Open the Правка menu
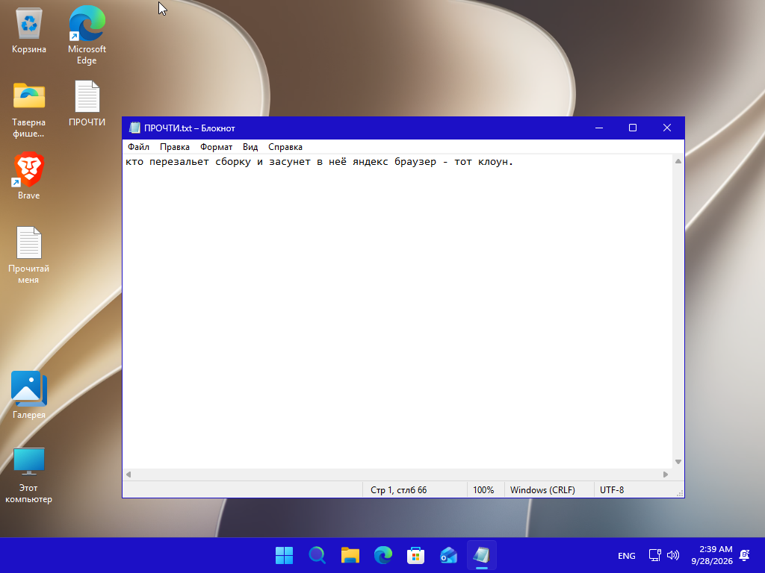 click(175, 147)
